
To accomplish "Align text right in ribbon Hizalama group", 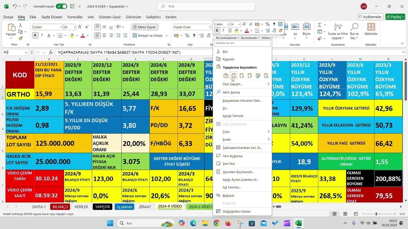I will (x=111, y=35).
